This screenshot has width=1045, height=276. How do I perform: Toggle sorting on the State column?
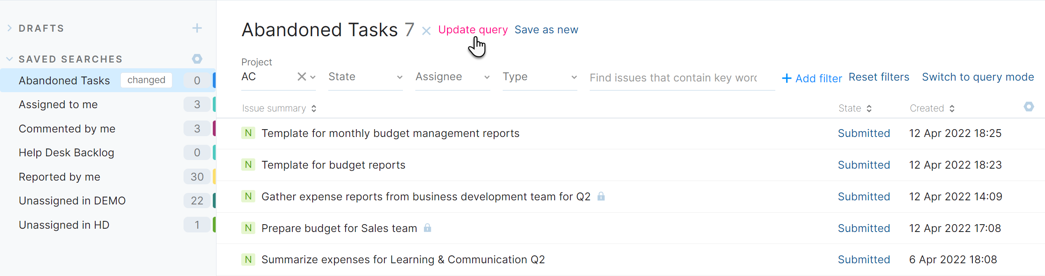point(870,108)
